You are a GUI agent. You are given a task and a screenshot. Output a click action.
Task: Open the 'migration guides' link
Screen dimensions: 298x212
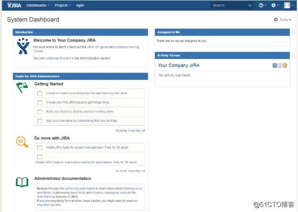tap(49, 205)
